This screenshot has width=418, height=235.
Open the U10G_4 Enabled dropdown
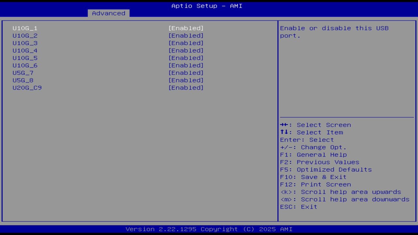coord(186,50)
